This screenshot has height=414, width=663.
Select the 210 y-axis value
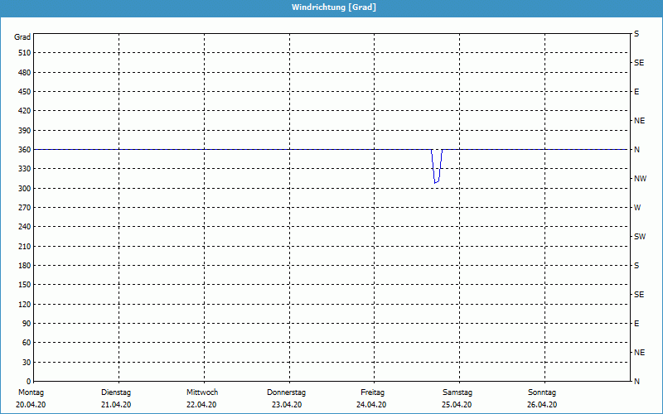(x=25, y=246)
